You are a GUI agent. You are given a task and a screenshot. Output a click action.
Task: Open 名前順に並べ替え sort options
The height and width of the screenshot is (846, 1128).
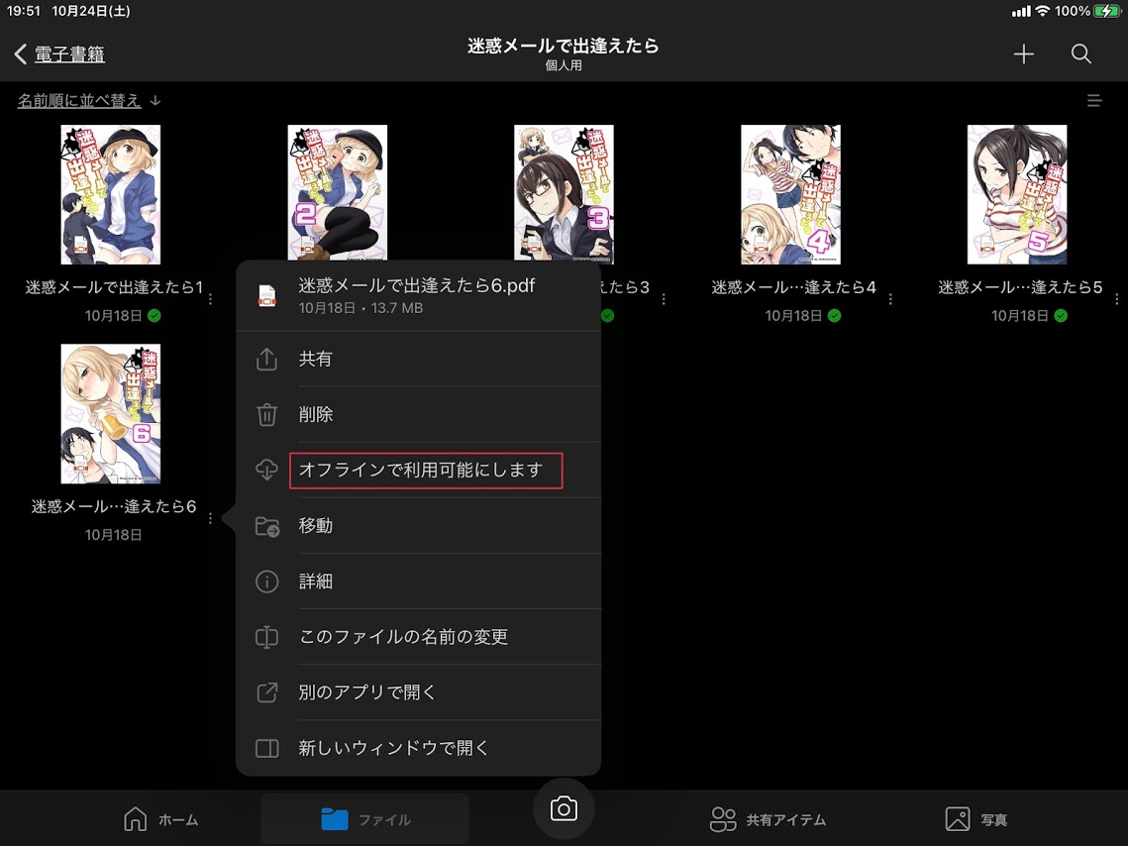79,101
